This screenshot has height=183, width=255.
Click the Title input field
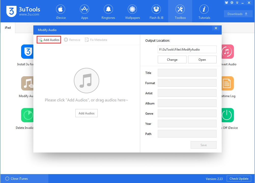[187, 73]
